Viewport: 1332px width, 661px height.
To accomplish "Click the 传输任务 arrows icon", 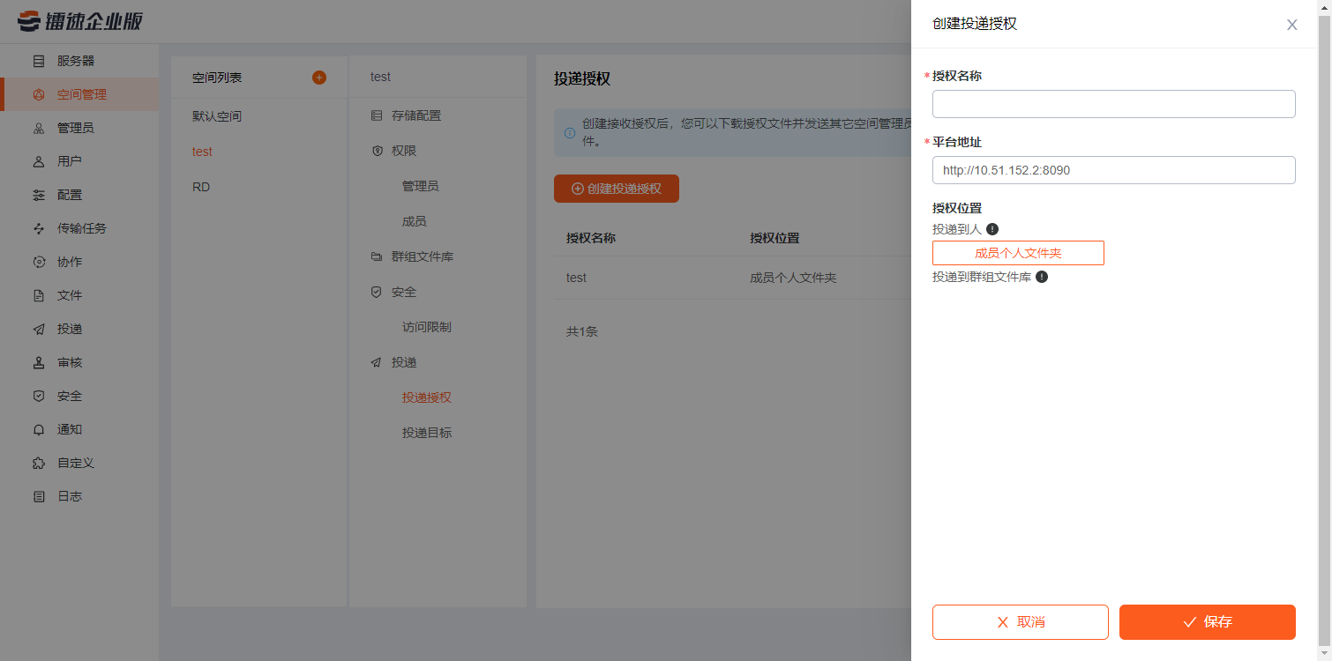I will pyautogui.click(x=39, y=228).
